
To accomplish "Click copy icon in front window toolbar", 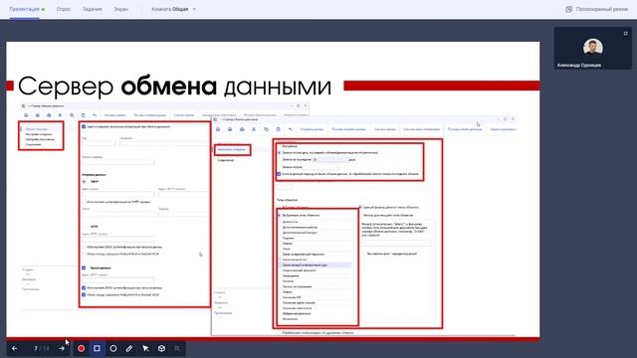I will tap(266, 129).
